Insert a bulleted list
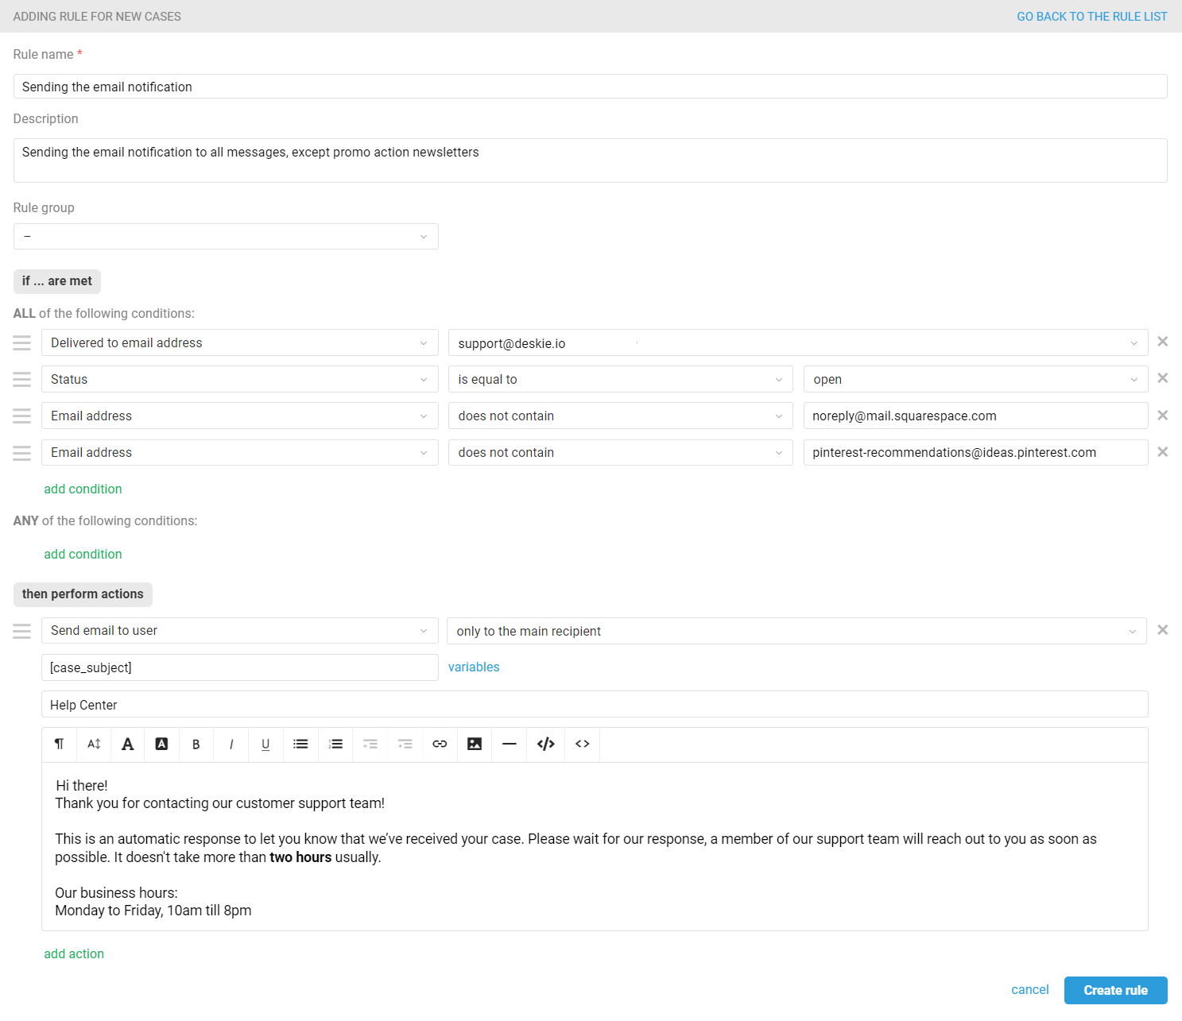1182x1021 pixels. pyautogui.click(x=300, y=744)
